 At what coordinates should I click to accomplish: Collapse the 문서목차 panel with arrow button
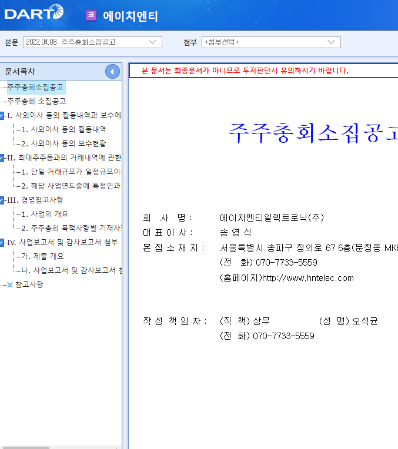112,72
